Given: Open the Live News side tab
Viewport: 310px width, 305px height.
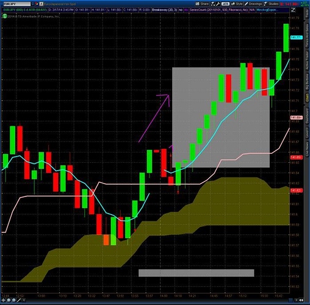Looking at the screenshot, I should click(x=307, y=149).
